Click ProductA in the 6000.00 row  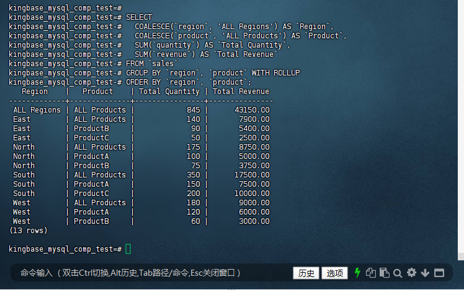91,212
